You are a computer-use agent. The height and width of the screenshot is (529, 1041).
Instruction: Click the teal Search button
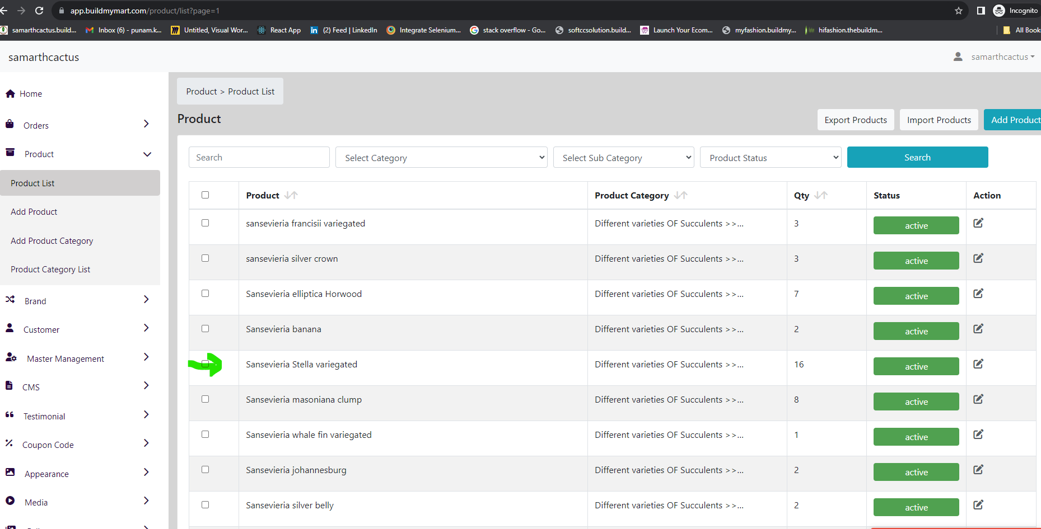pyautogui.click(x=917, y=157)
